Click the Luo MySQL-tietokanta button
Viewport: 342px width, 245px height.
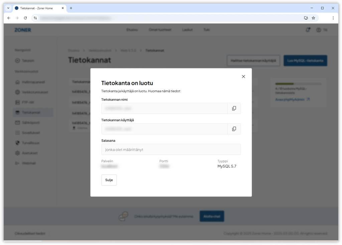coord(305,60)
